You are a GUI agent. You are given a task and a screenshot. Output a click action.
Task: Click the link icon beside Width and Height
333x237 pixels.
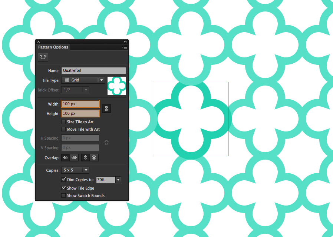pos(106,109)
